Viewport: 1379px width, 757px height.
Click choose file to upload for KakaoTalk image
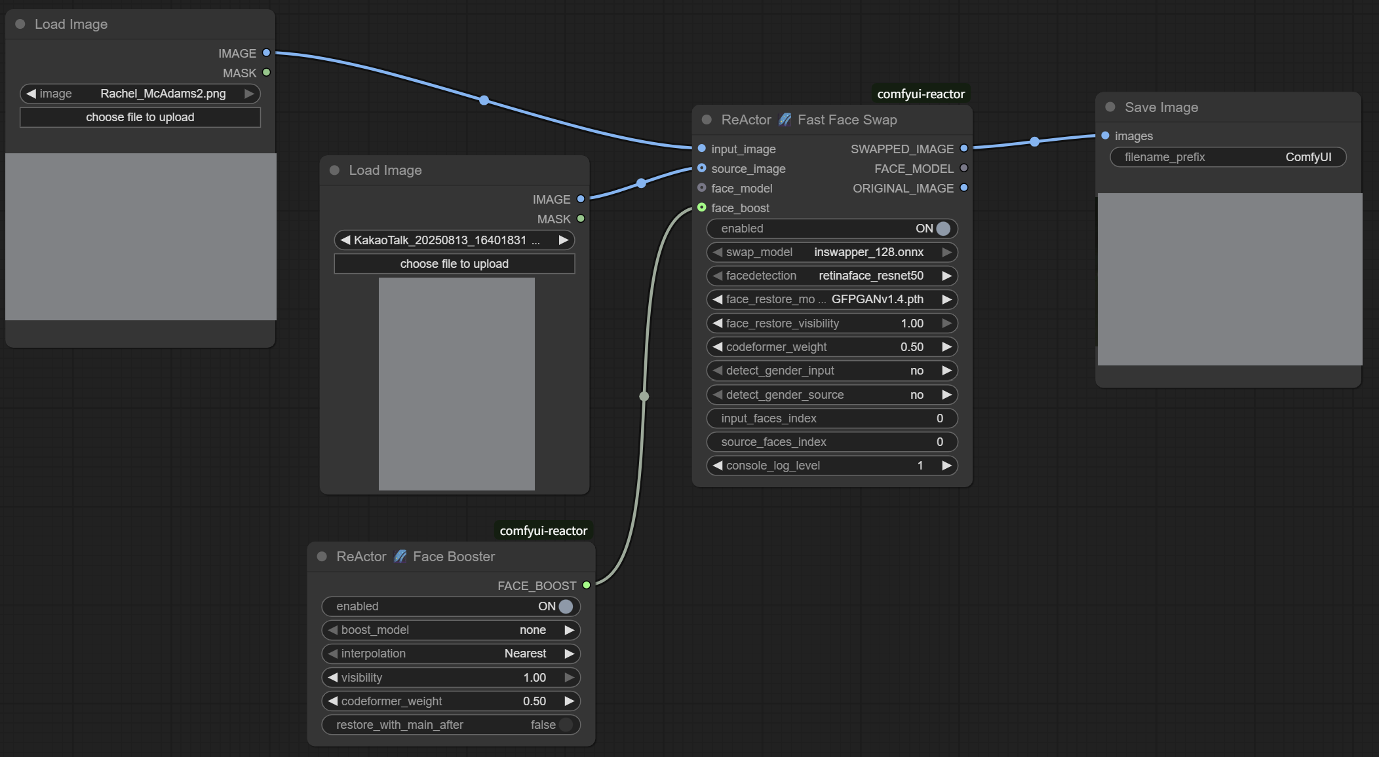pyautogui.click(x=454, y=264)
